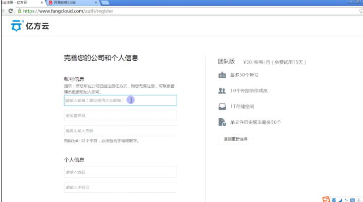This screenshot has height=202, width=363.
Task: Click the 请设置密码 password field
Action: coord(120,116)
